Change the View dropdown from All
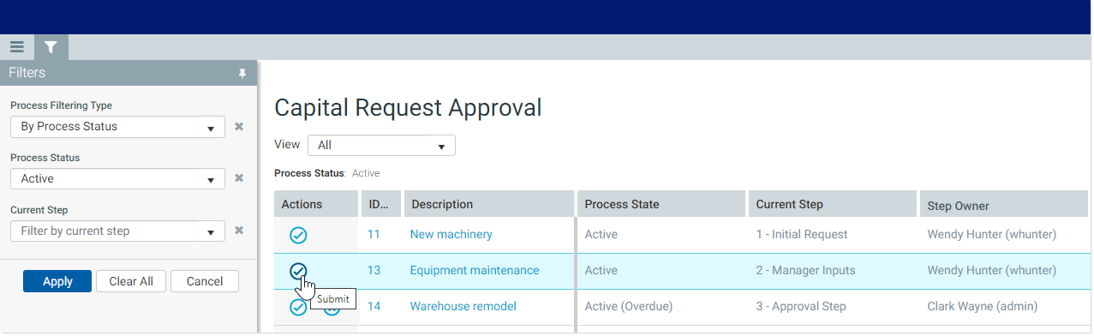This screenshot has width=1094, height=336. (381, 146)
